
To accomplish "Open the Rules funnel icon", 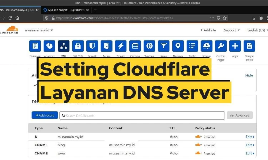I will tap(164, 46).
